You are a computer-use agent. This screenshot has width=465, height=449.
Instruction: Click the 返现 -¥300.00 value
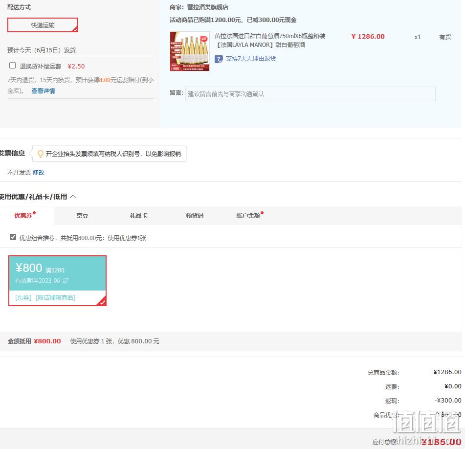point(448,401)
